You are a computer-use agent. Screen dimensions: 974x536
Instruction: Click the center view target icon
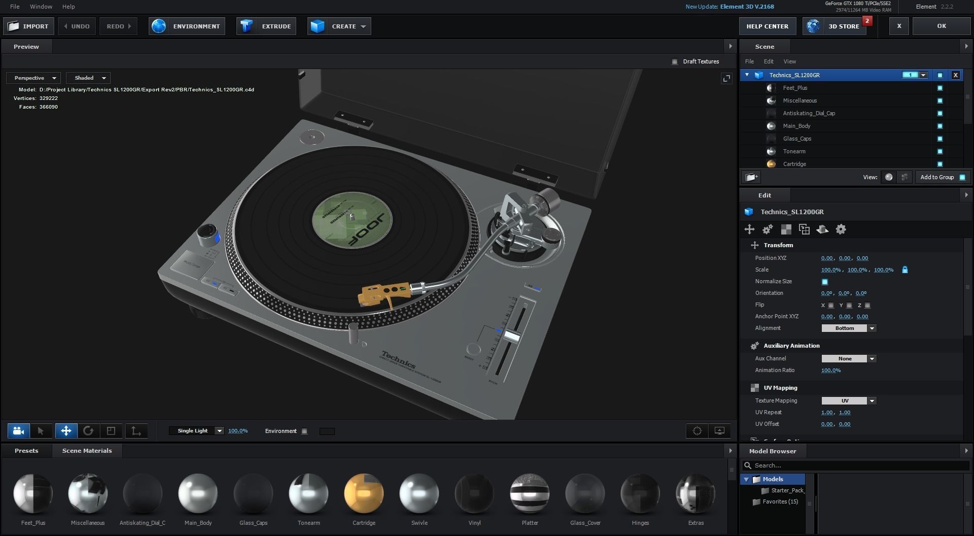point(697,431)
